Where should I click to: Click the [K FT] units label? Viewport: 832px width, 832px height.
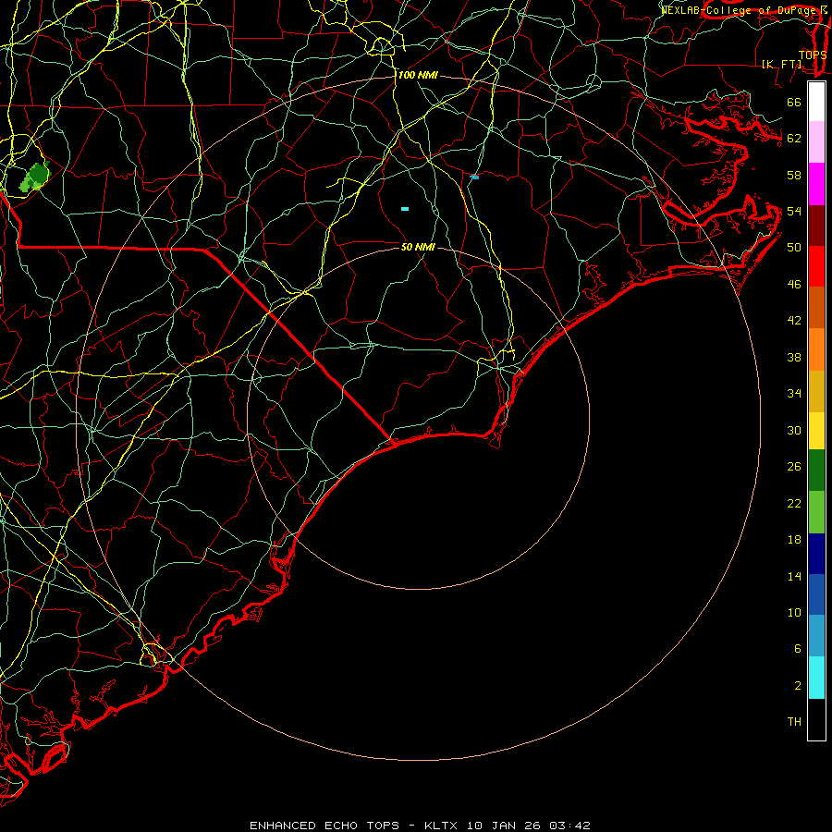(781, 64)
